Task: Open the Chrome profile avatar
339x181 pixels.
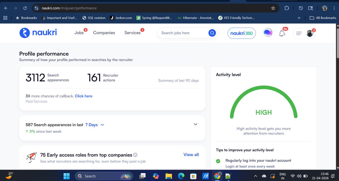Action: [325, 8]
